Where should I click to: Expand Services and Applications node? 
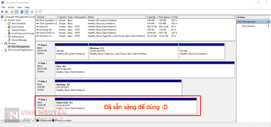pos(2,50)
